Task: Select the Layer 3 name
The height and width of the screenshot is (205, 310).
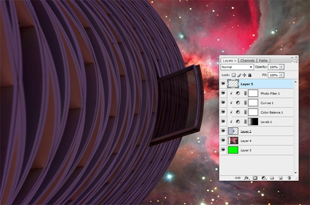Action: click(246, 150)
